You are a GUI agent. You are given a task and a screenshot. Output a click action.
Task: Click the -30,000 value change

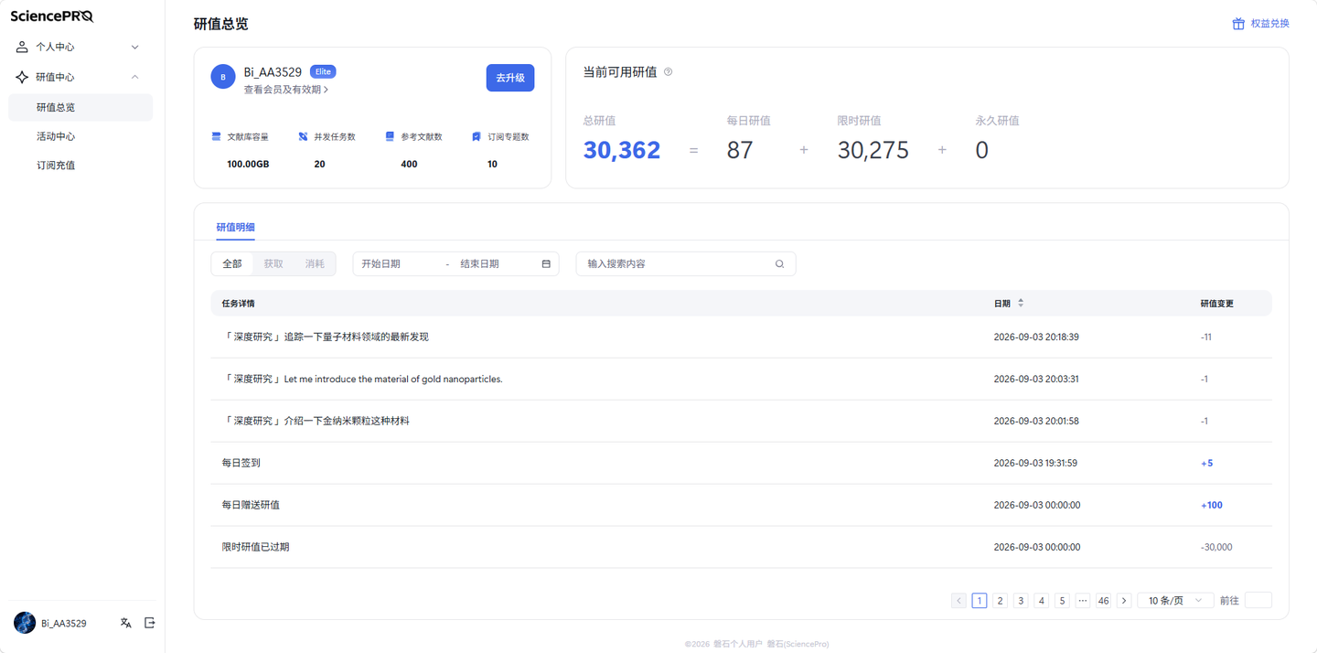[1216, 548]
